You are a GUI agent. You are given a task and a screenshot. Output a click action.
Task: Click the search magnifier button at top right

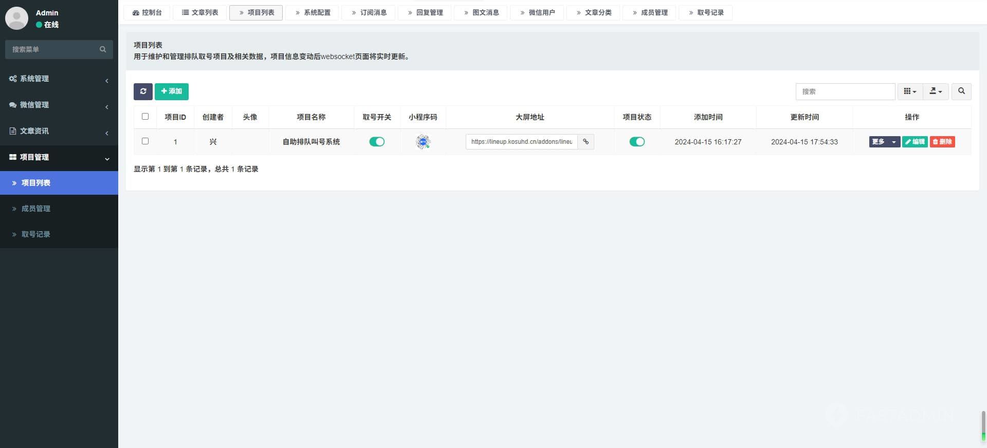[x=961, y=91]
